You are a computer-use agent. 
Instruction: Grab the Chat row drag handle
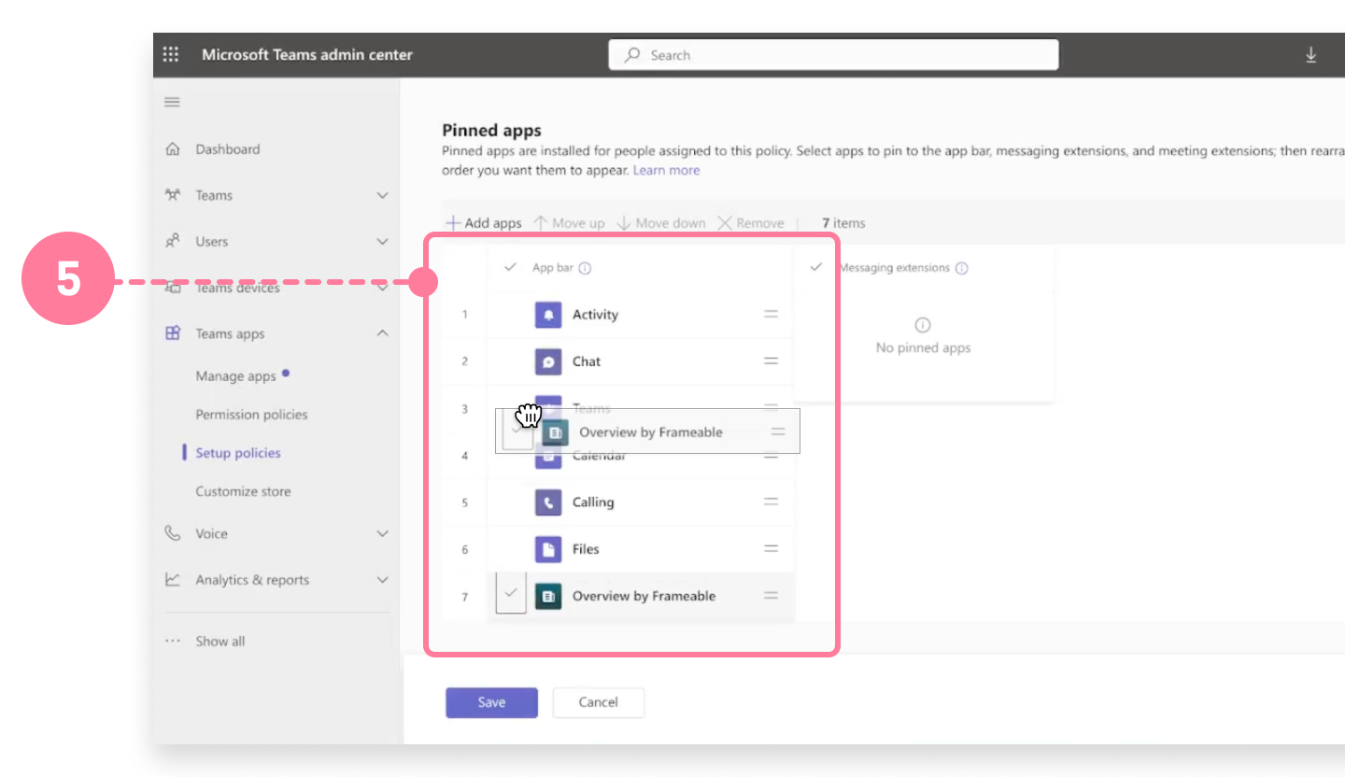pyautogui.click(x=772, y=361)
